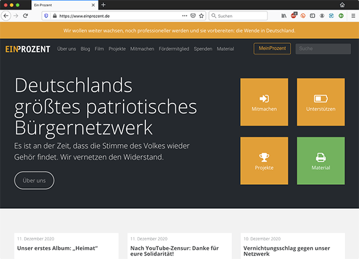Viewport: 359px width, 259px height.
Task: Open article Nach YouTube-Zensur: Danke für eure Solidarität
Action: click(175, 251)
